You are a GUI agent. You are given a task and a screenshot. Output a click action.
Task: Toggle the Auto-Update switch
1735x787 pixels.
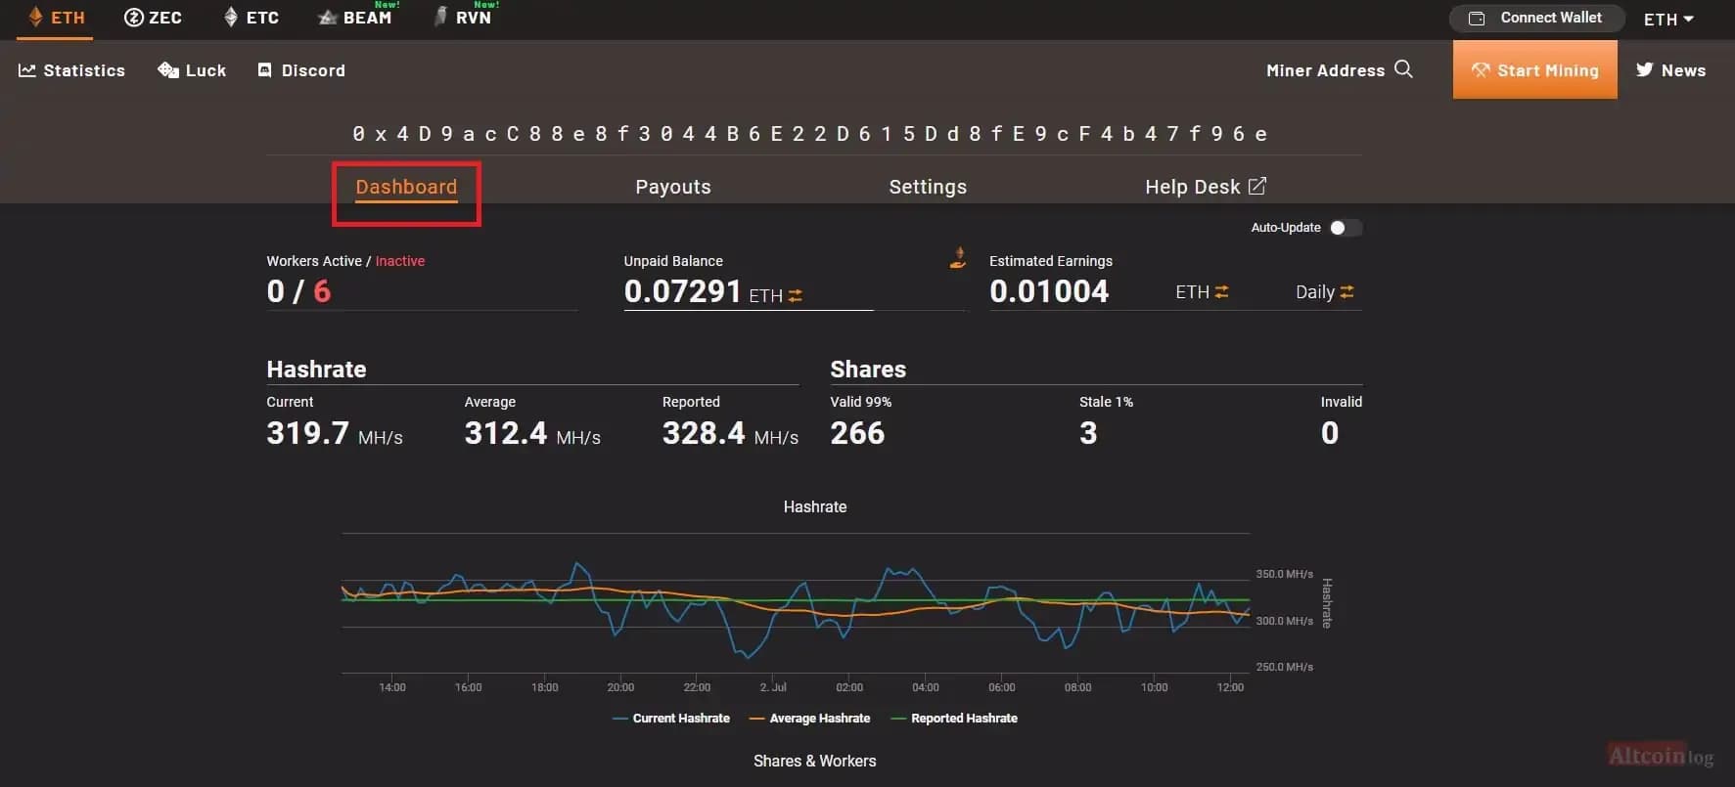(1345, 228)
